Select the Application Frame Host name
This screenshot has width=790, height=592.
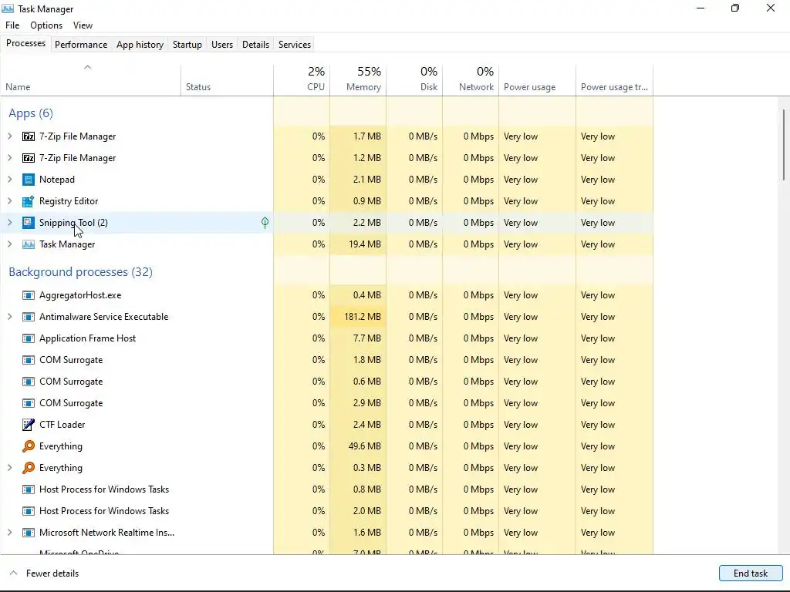click(88, 338)
